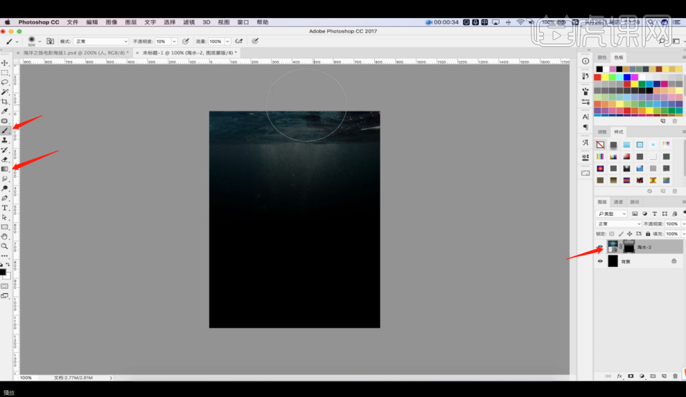Create a new group folder icon
Viewport: 686px width, 397px height.
(653, 376)
